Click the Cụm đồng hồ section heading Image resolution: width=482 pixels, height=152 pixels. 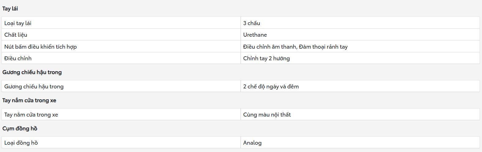point(20,128)
